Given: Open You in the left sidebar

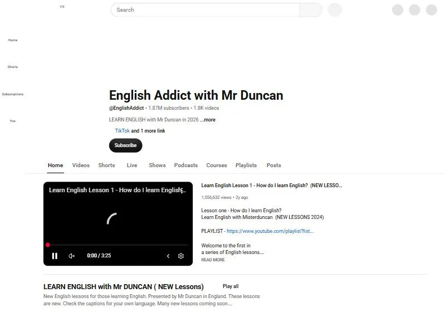Looking at the screenshot, I should (12, 120).
